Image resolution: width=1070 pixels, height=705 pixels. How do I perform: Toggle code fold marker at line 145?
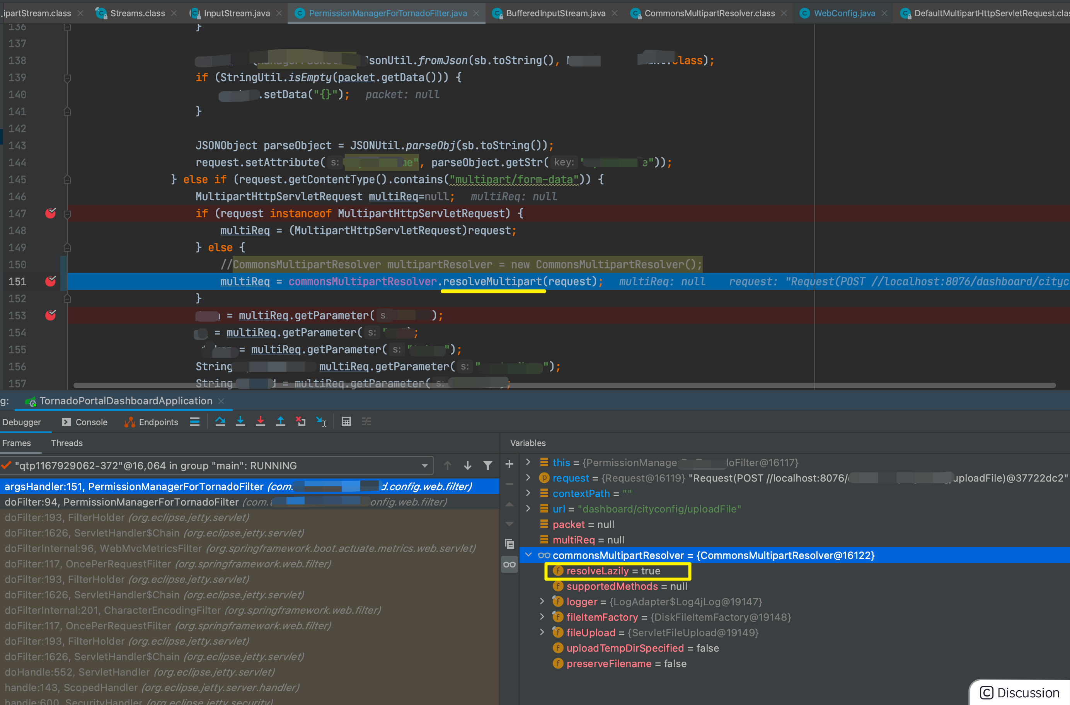(67, 179)
